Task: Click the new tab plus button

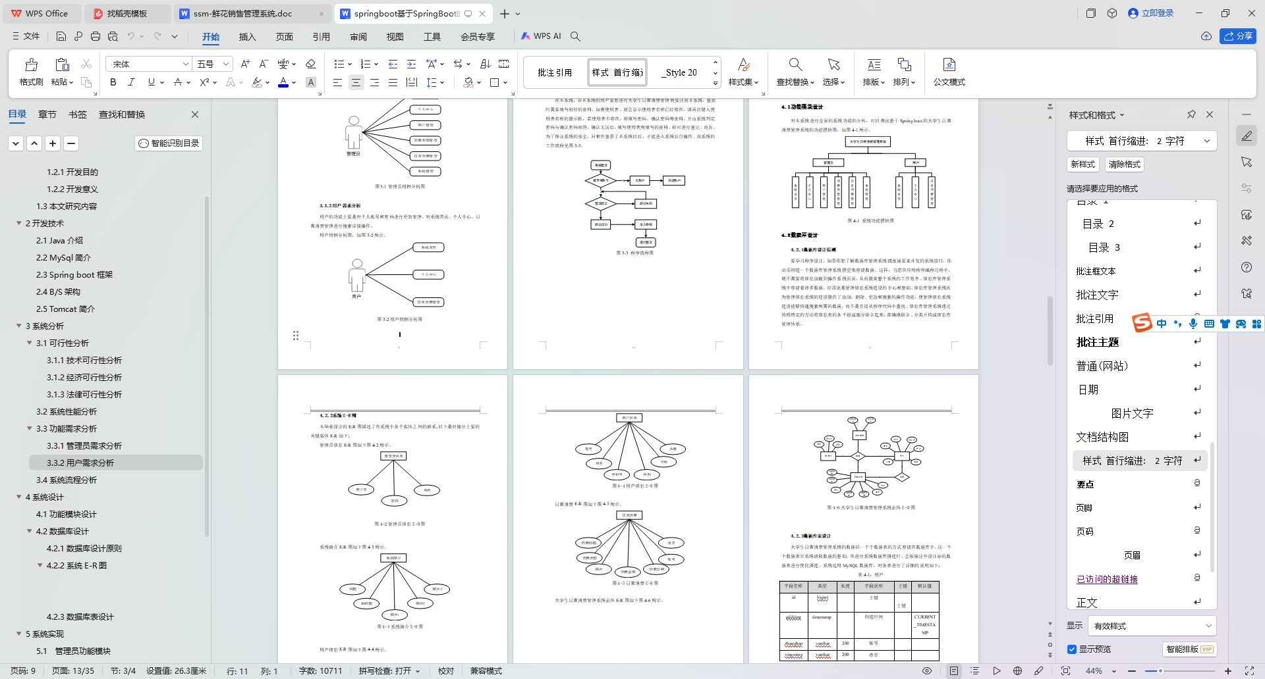Action: [x=504, y=13]
